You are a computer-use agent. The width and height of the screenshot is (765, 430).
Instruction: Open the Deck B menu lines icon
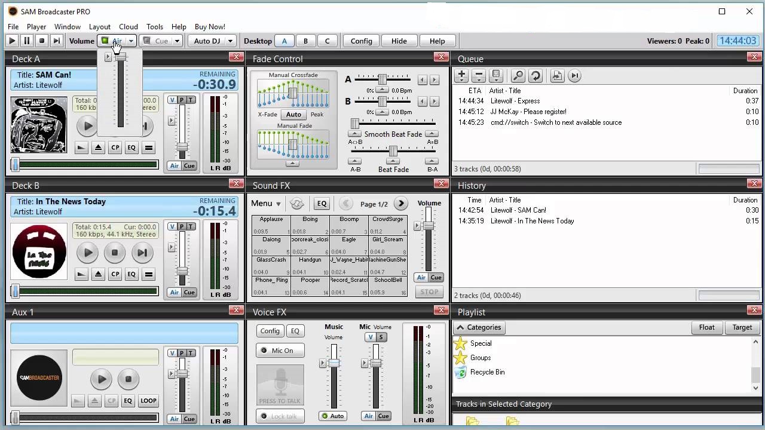pyautogui.click(x=149, y=274)
